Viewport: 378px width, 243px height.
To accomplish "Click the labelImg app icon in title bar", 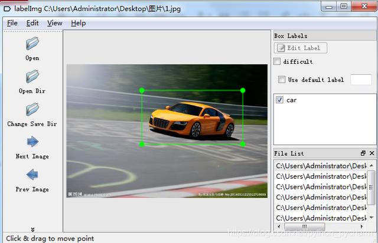I will [6, 8].
